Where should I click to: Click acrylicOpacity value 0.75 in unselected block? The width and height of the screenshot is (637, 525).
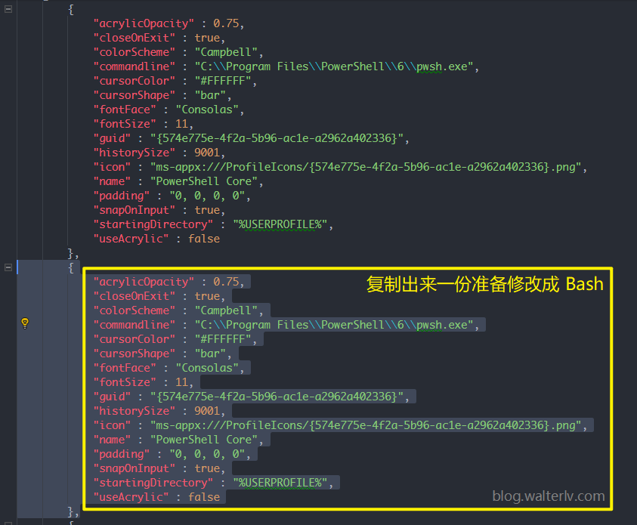click(226, 23)
